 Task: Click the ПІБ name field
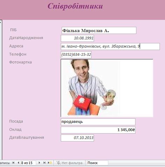99,30
